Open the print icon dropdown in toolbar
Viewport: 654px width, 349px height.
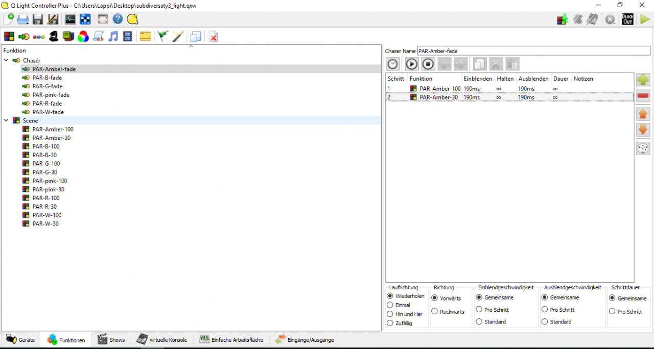[23, 19]
